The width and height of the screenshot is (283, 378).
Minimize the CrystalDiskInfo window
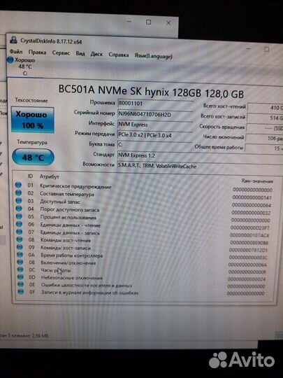point(248,49)
